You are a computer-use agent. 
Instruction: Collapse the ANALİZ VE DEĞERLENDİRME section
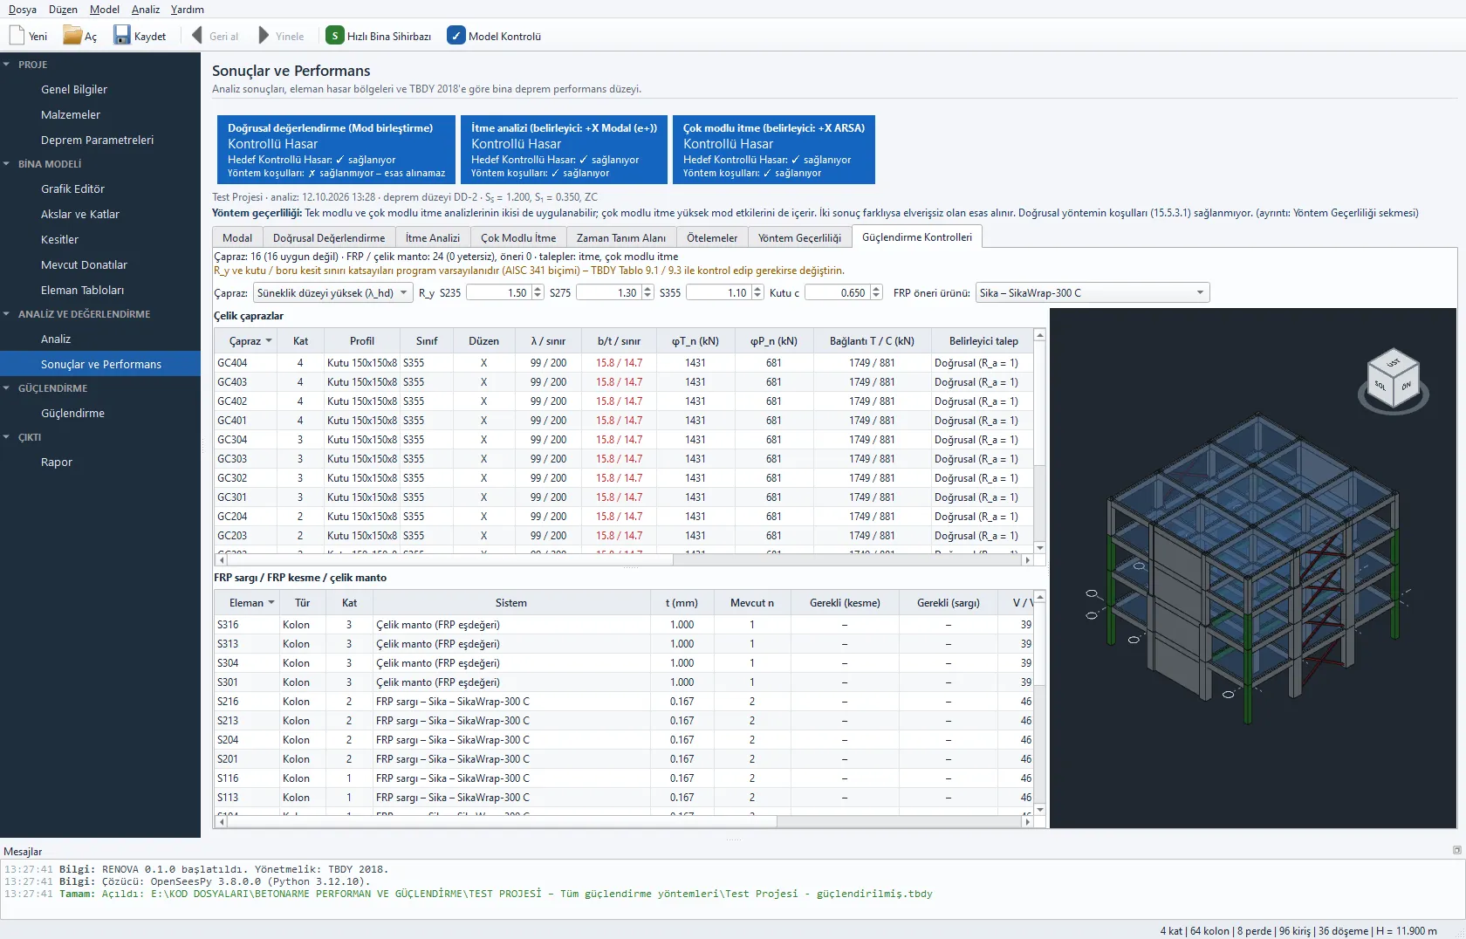[7, 314]
